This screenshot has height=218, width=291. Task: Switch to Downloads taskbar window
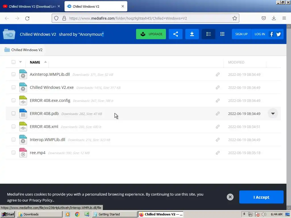click(40, 214)
